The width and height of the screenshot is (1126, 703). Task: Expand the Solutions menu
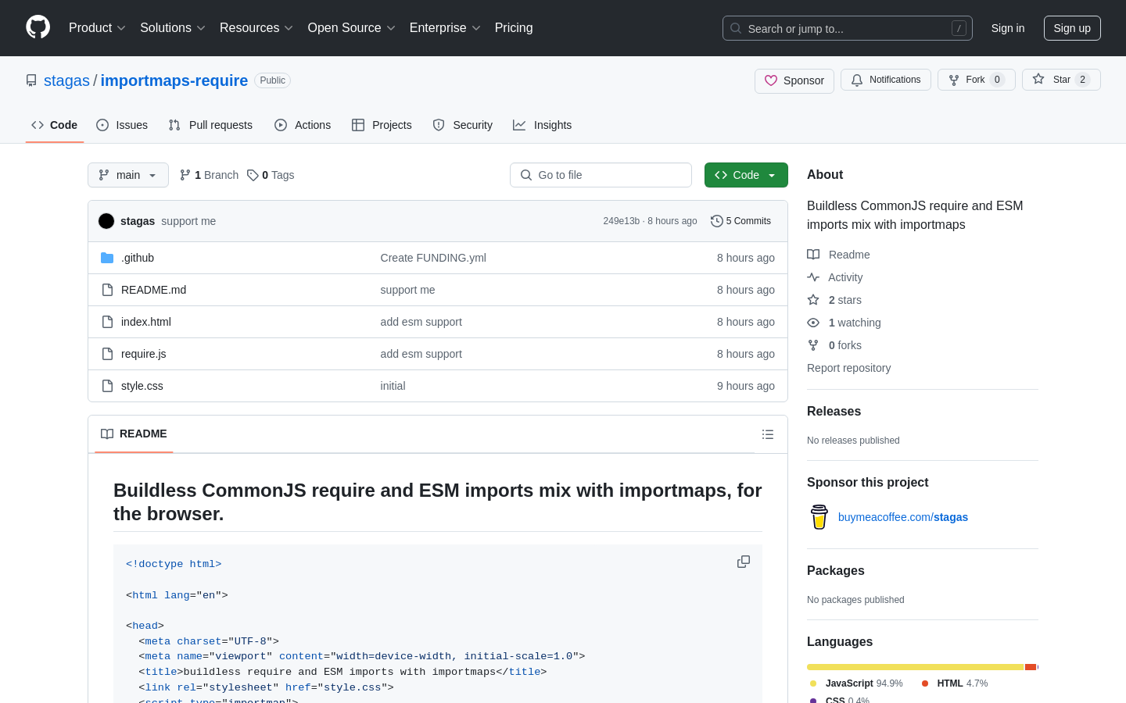coord(173,28)
